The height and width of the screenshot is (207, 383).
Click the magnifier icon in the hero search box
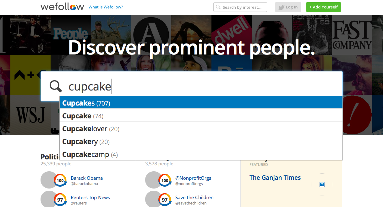coord(56,86)
